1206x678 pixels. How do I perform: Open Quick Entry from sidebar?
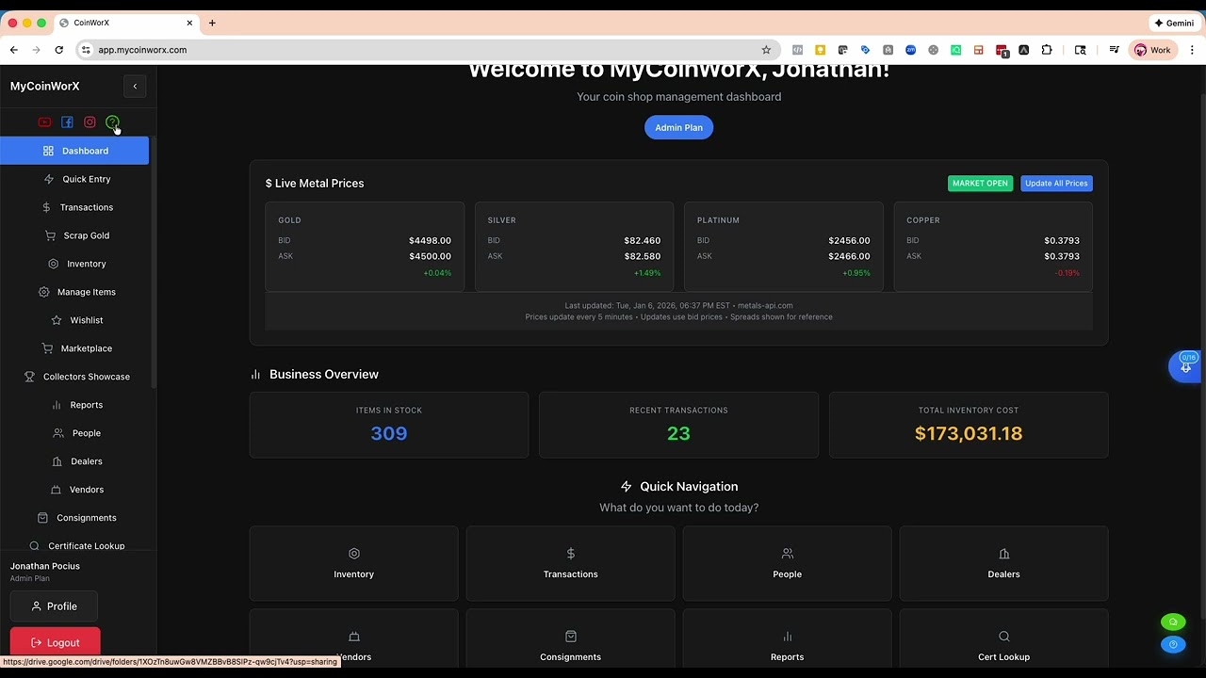click(74, 179)
